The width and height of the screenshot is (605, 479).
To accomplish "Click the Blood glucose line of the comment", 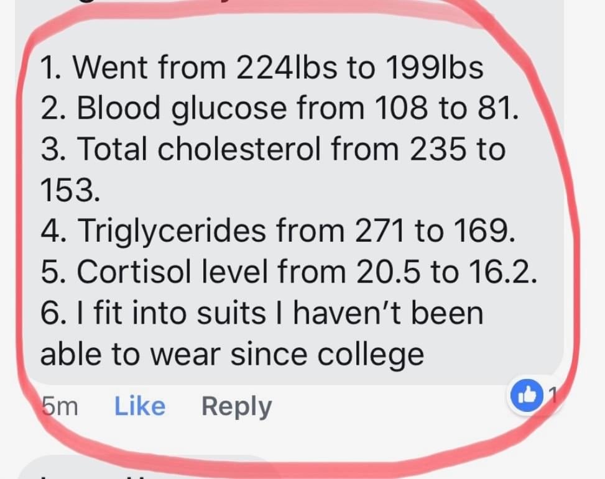I will pyautogui.click(x=280, y=108).
